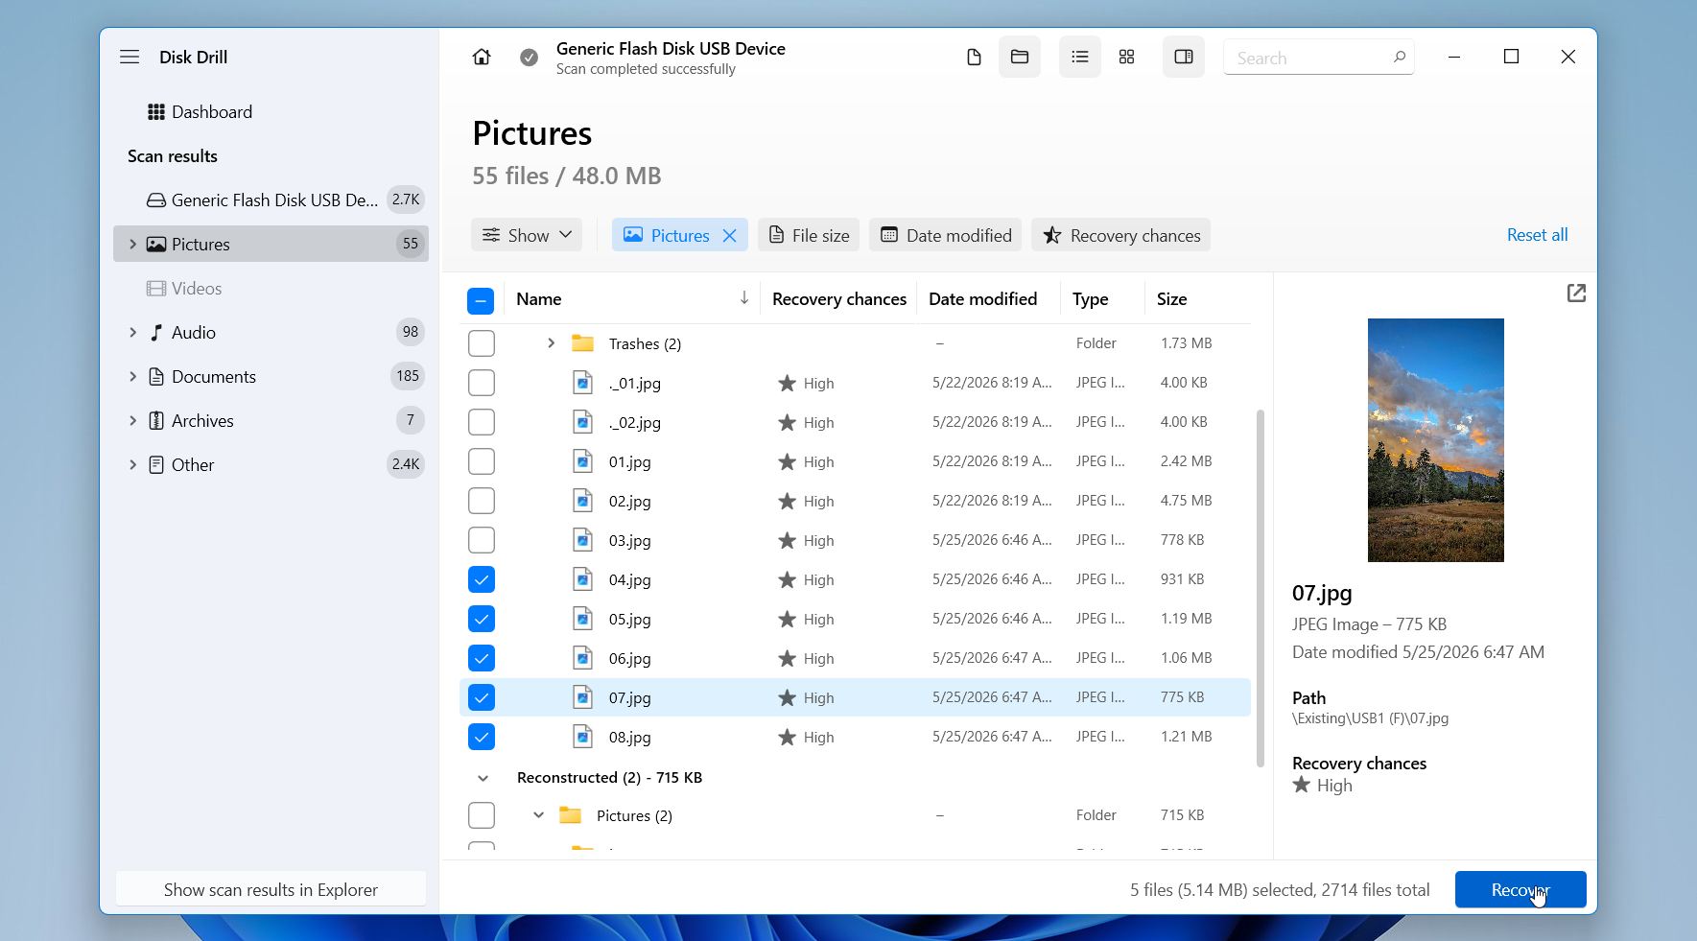The image size is (1697, 941).
Task: Click the search magnifier icon
Action: [1400, 58]
